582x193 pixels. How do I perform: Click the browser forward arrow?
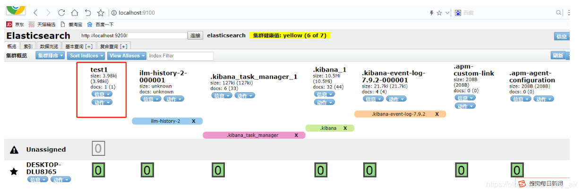pos(49,13)
